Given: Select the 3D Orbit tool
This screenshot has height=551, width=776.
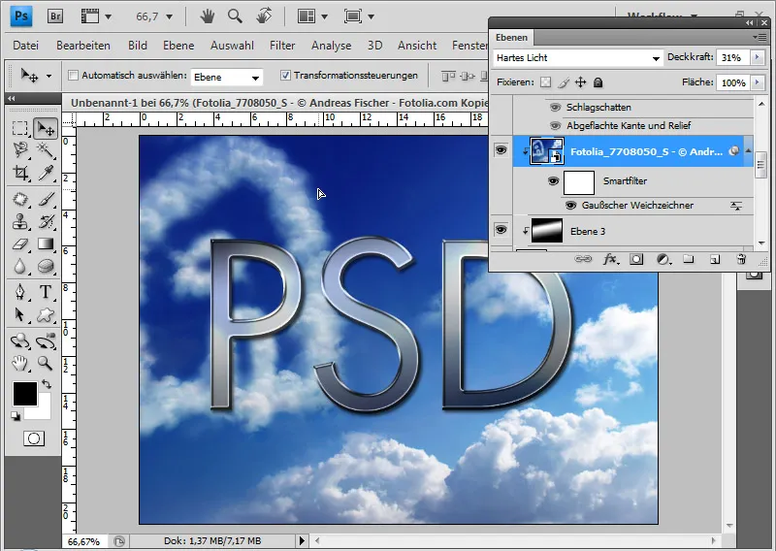Looking at the screenshot, I should (x=46, y=341).
